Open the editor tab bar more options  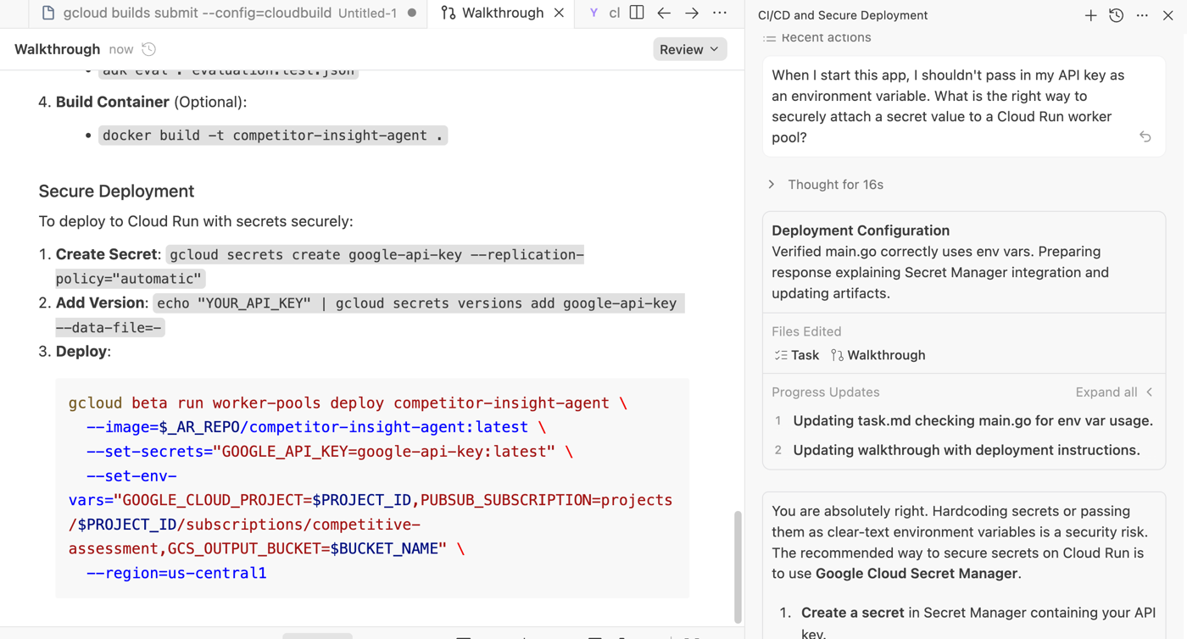[x=720, y=14]
